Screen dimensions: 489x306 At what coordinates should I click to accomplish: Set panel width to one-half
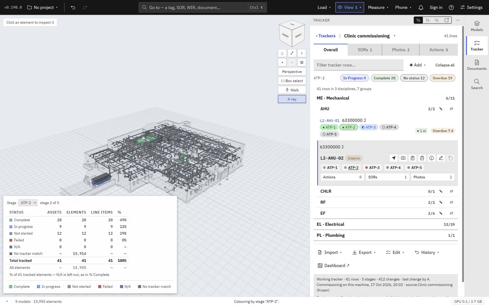428,20
